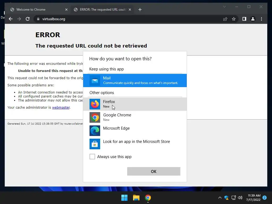Click the ERROR page heading
The height and width of the screenshot is (204, 272).
pos(48,35)
